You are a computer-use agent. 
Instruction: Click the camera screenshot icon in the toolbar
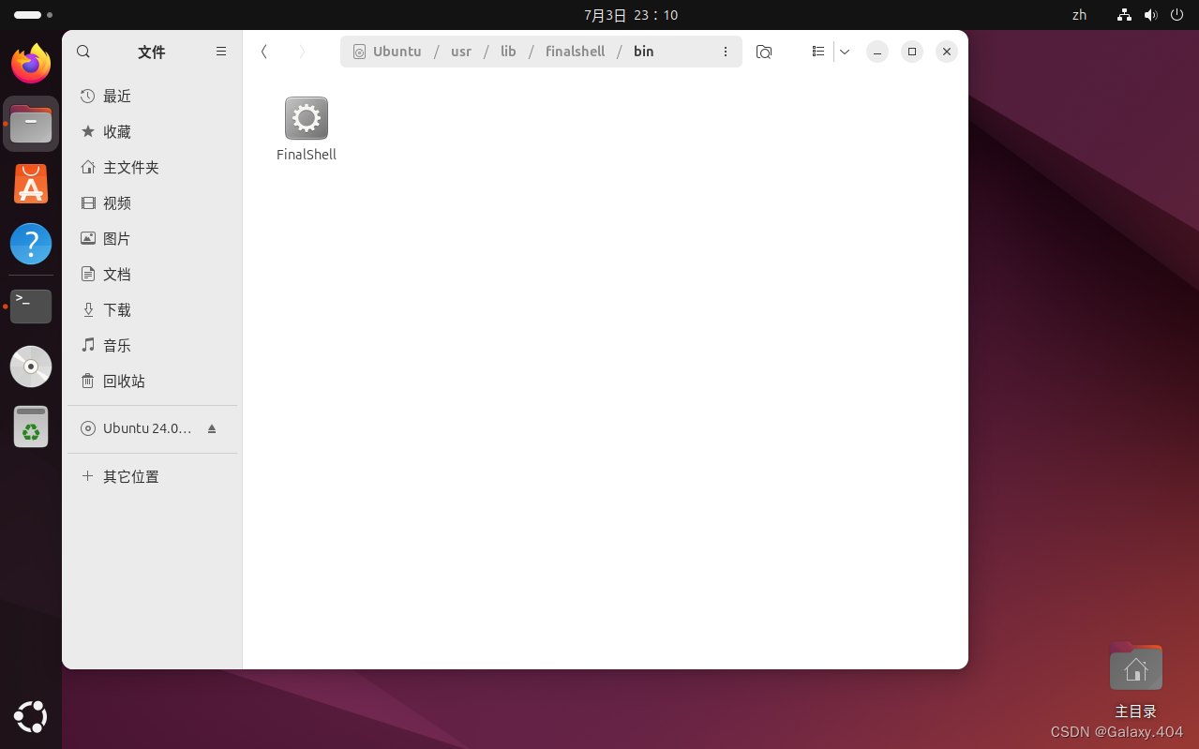pyautogui.click(x=763, y=52)
